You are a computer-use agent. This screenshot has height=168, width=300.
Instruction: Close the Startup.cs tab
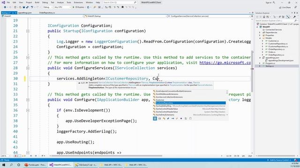tap(16, 13)
